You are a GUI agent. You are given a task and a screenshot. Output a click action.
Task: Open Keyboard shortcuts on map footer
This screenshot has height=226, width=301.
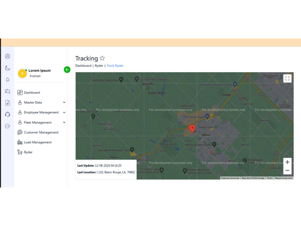(x=230, y=178)
